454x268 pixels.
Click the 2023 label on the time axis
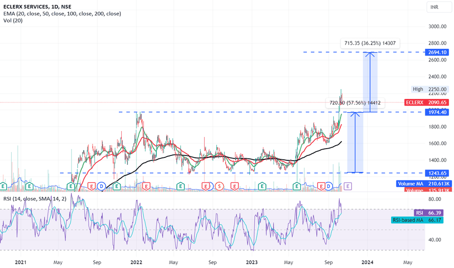pyautogui.click(x=252, y=263)
